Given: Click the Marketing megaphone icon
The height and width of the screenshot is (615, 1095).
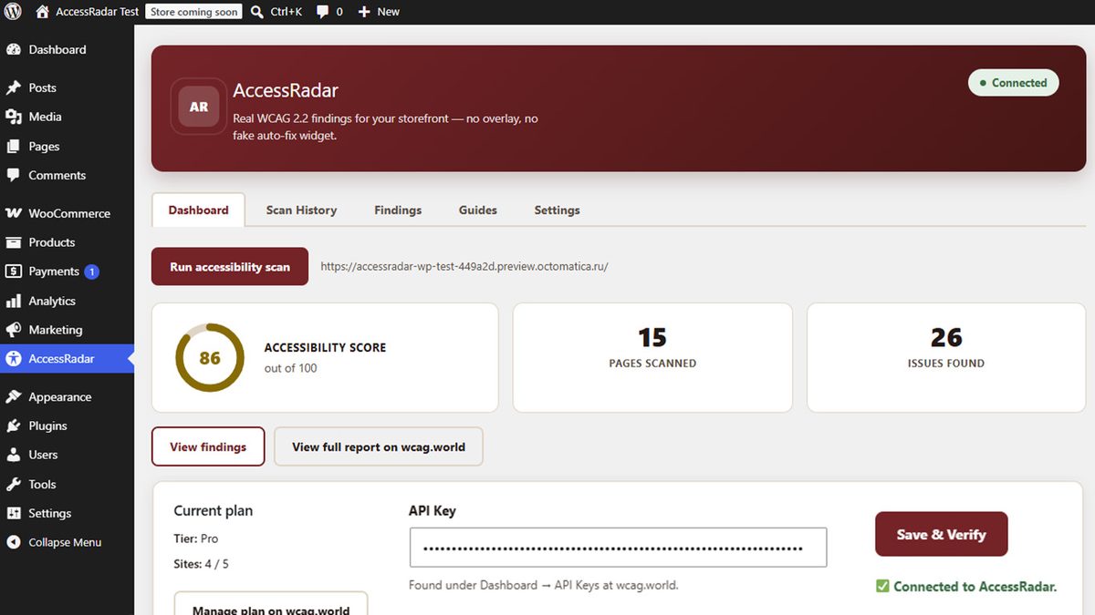Looking at the screenshot, I should click(x=13, y=330).
